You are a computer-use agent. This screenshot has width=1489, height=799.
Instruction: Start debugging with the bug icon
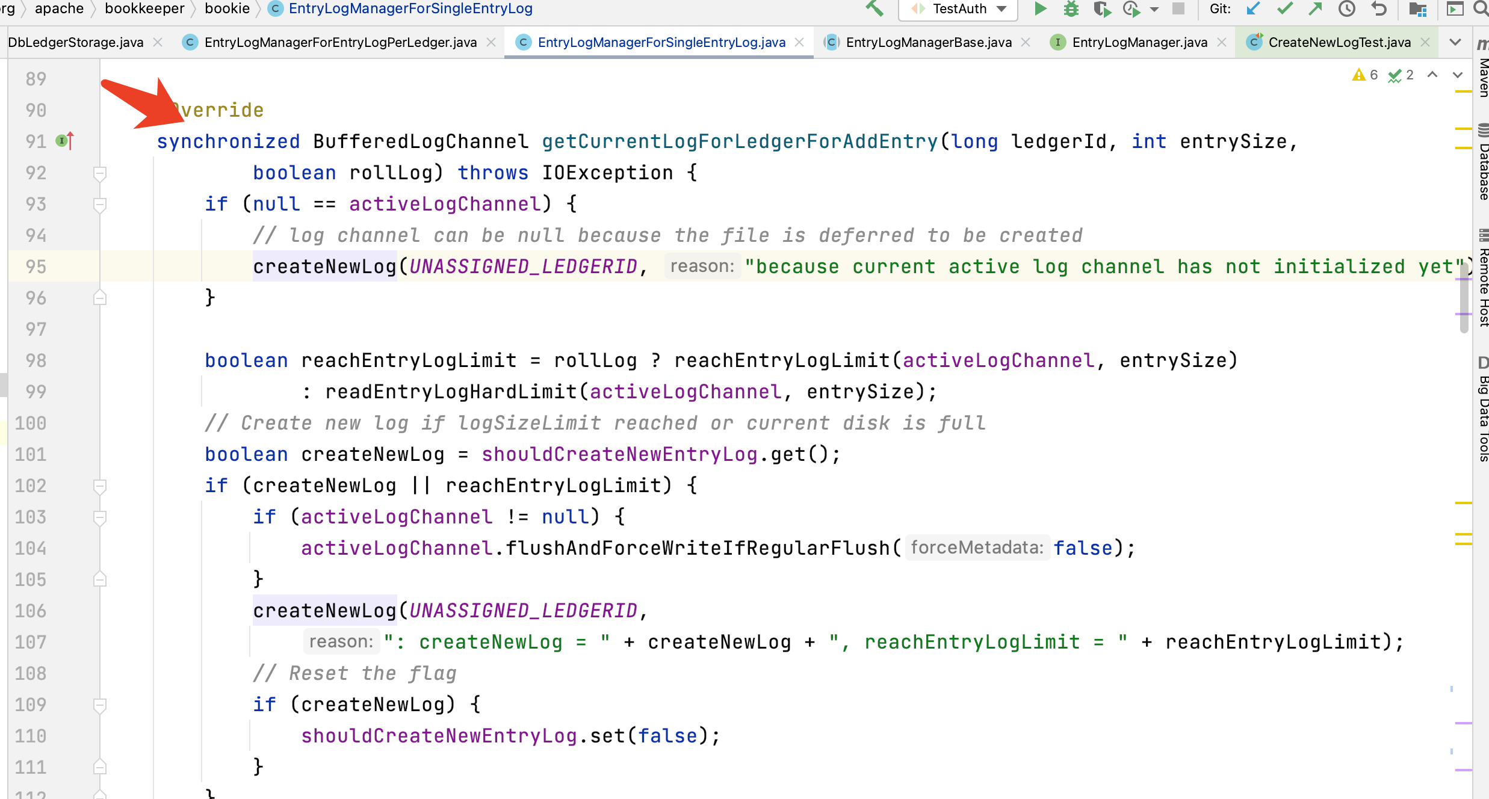[1071, 9]
